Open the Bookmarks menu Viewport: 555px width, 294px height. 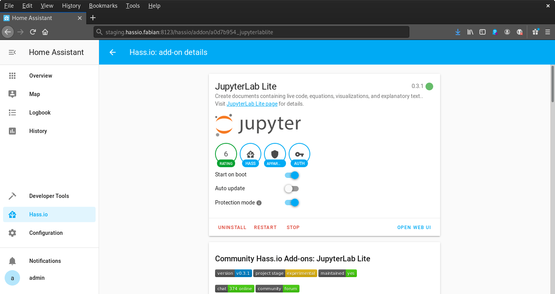103,5
